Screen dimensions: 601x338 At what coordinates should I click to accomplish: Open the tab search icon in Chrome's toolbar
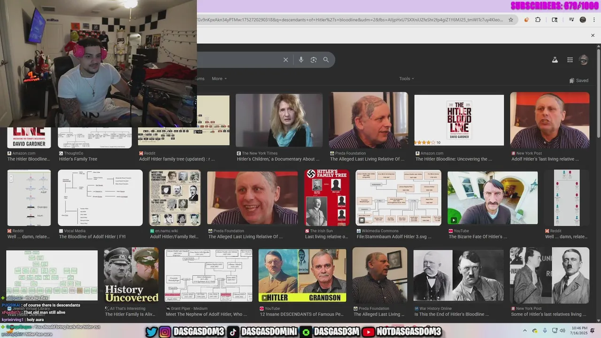click(555, 20)
